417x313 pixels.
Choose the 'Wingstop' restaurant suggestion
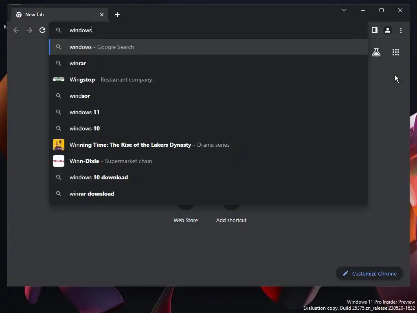coord(208,79)
